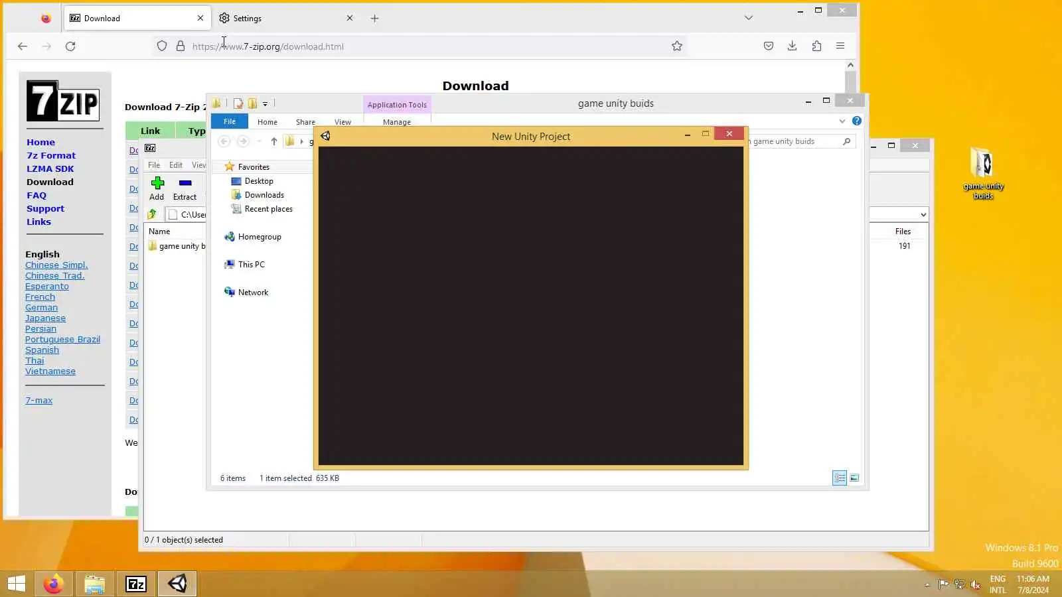Click the tracking protection shield icon
The width and height of the screenshot is (1062, 597).
point(162,46)
